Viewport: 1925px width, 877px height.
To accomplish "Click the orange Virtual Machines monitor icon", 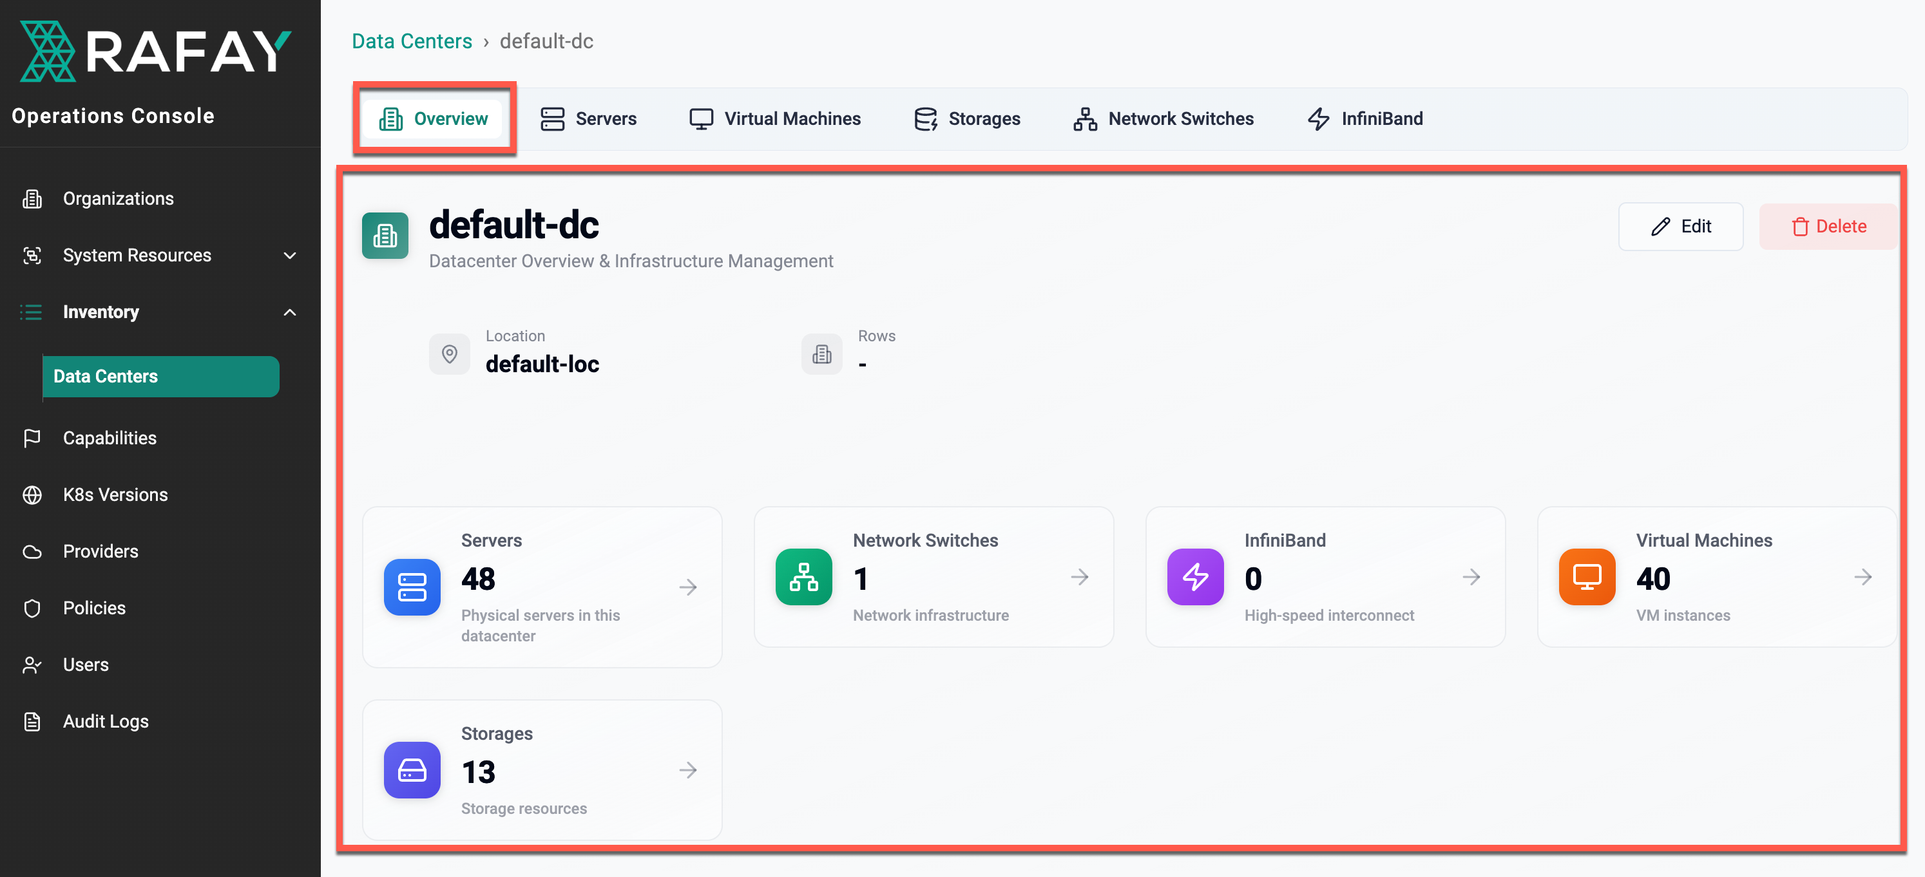I will (x=1587, y=576).
